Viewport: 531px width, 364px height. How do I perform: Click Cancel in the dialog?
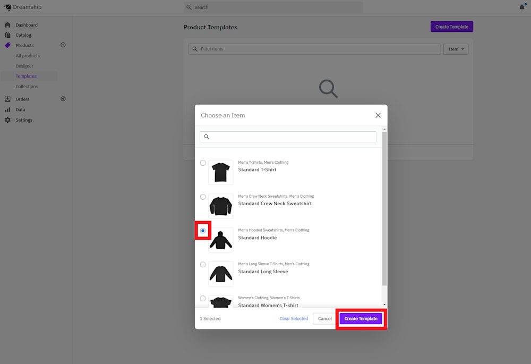click(x=325, y=319)
